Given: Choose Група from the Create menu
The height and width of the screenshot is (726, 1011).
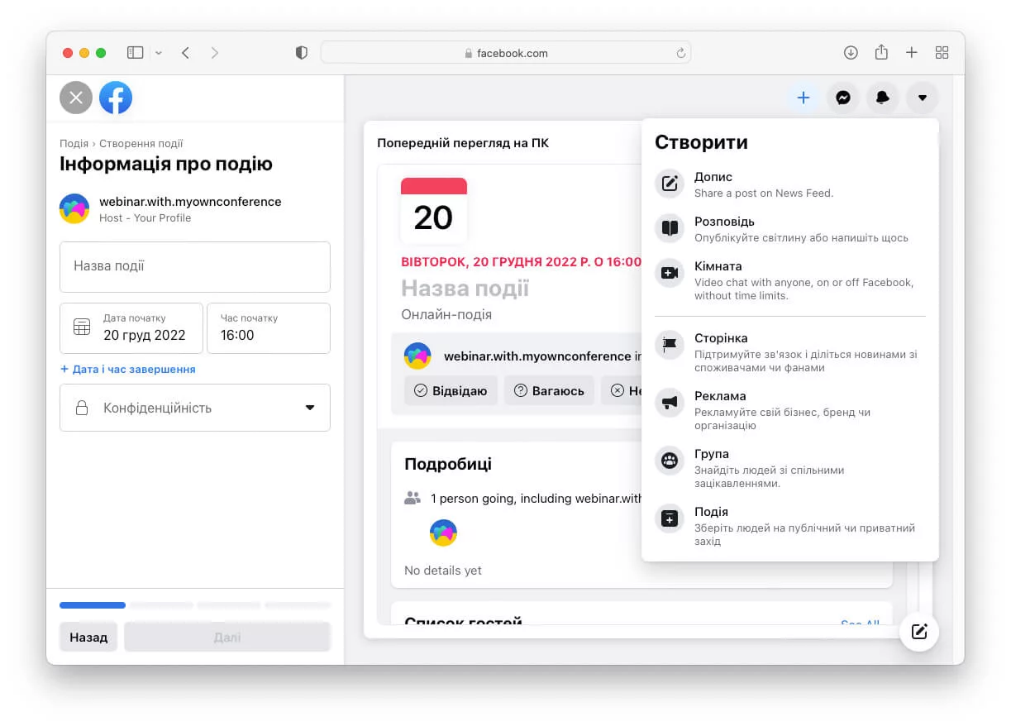Looking at the screenshot, I should click(x=669, y=461).
